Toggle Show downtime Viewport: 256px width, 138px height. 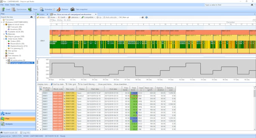pos(120,84)
